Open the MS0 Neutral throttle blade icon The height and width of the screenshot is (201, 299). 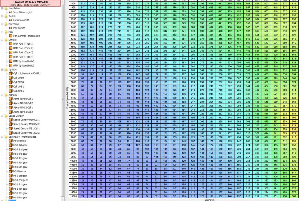(11, 141)
